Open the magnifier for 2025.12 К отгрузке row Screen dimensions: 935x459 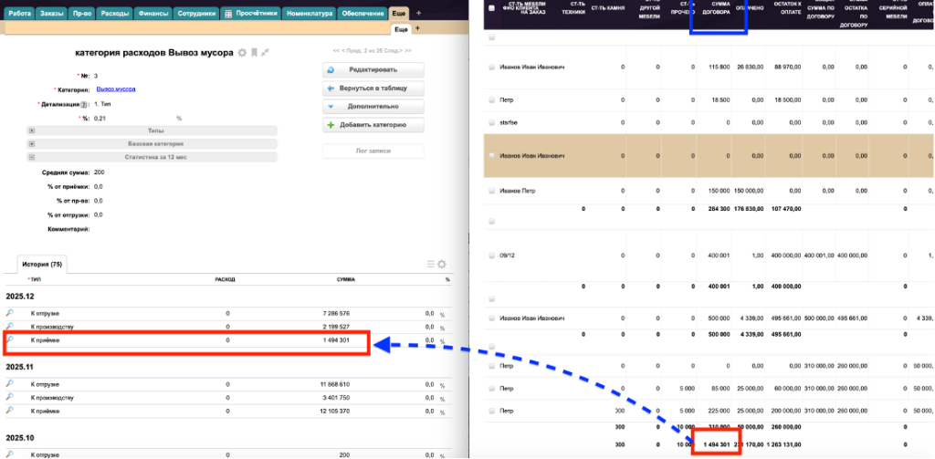[x=10, y=313]
